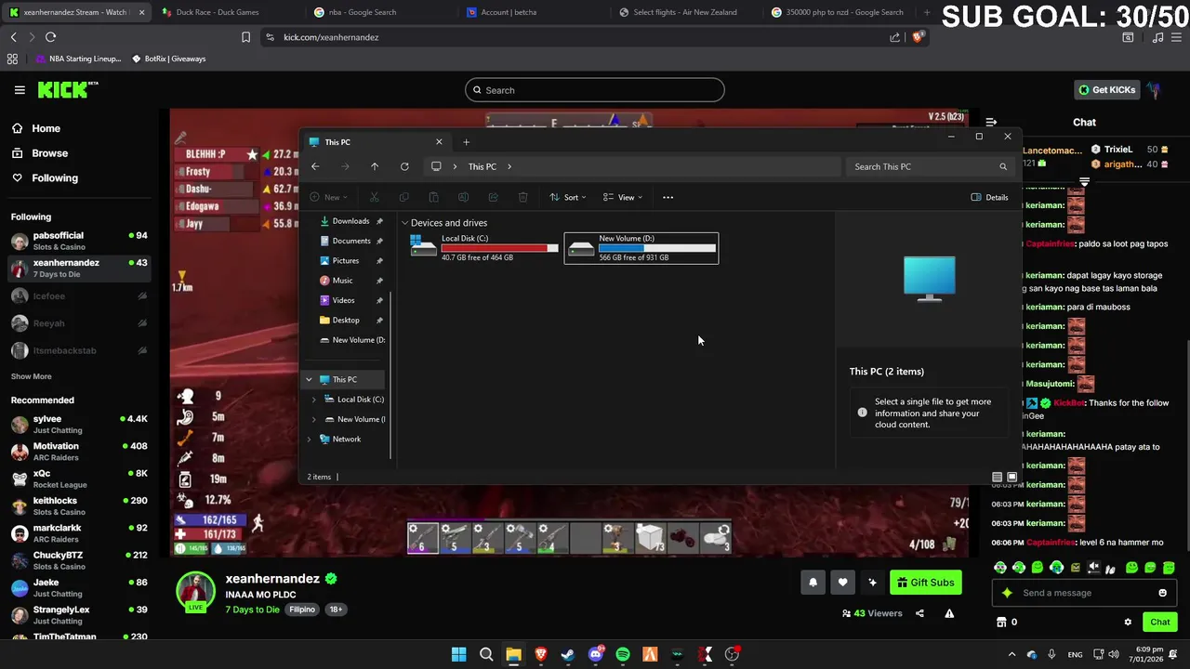Click the notification bell under the stream

813,583
